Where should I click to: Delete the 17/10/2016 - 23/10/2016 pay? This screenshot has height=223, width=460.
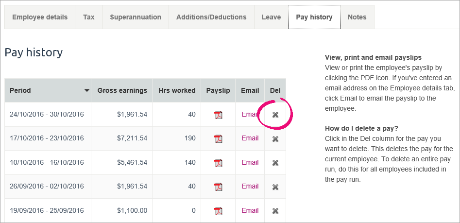[x=275, y=139]
